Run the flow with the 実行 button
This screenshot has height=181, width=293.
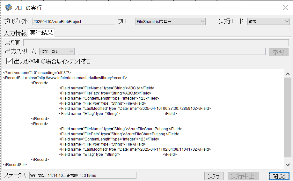tap(214, 176)
